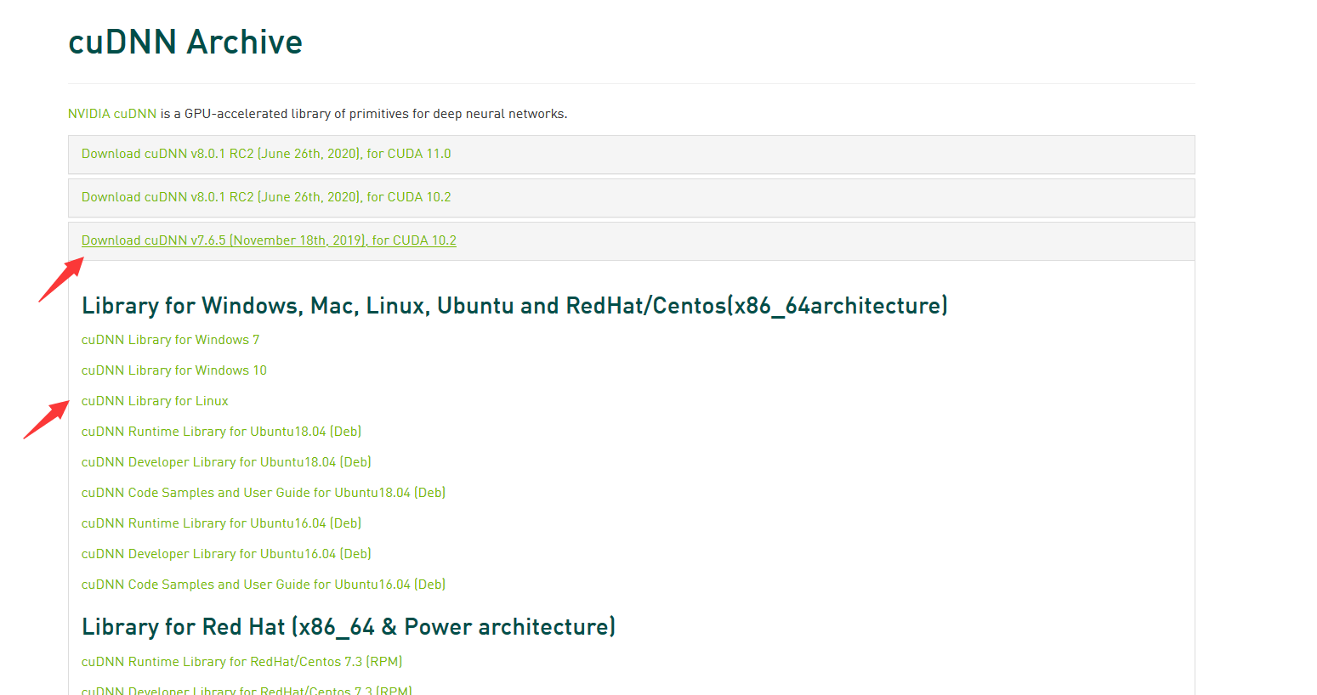Download cuDNN Library for Linux
This screenshot has height=695, width=1317.
[x=155, y=401]
